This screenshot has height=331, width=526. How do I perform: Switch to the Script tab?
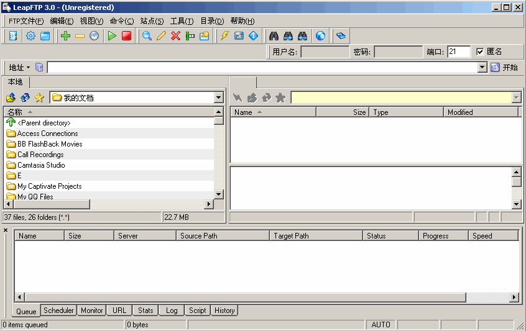click(197, 311)
